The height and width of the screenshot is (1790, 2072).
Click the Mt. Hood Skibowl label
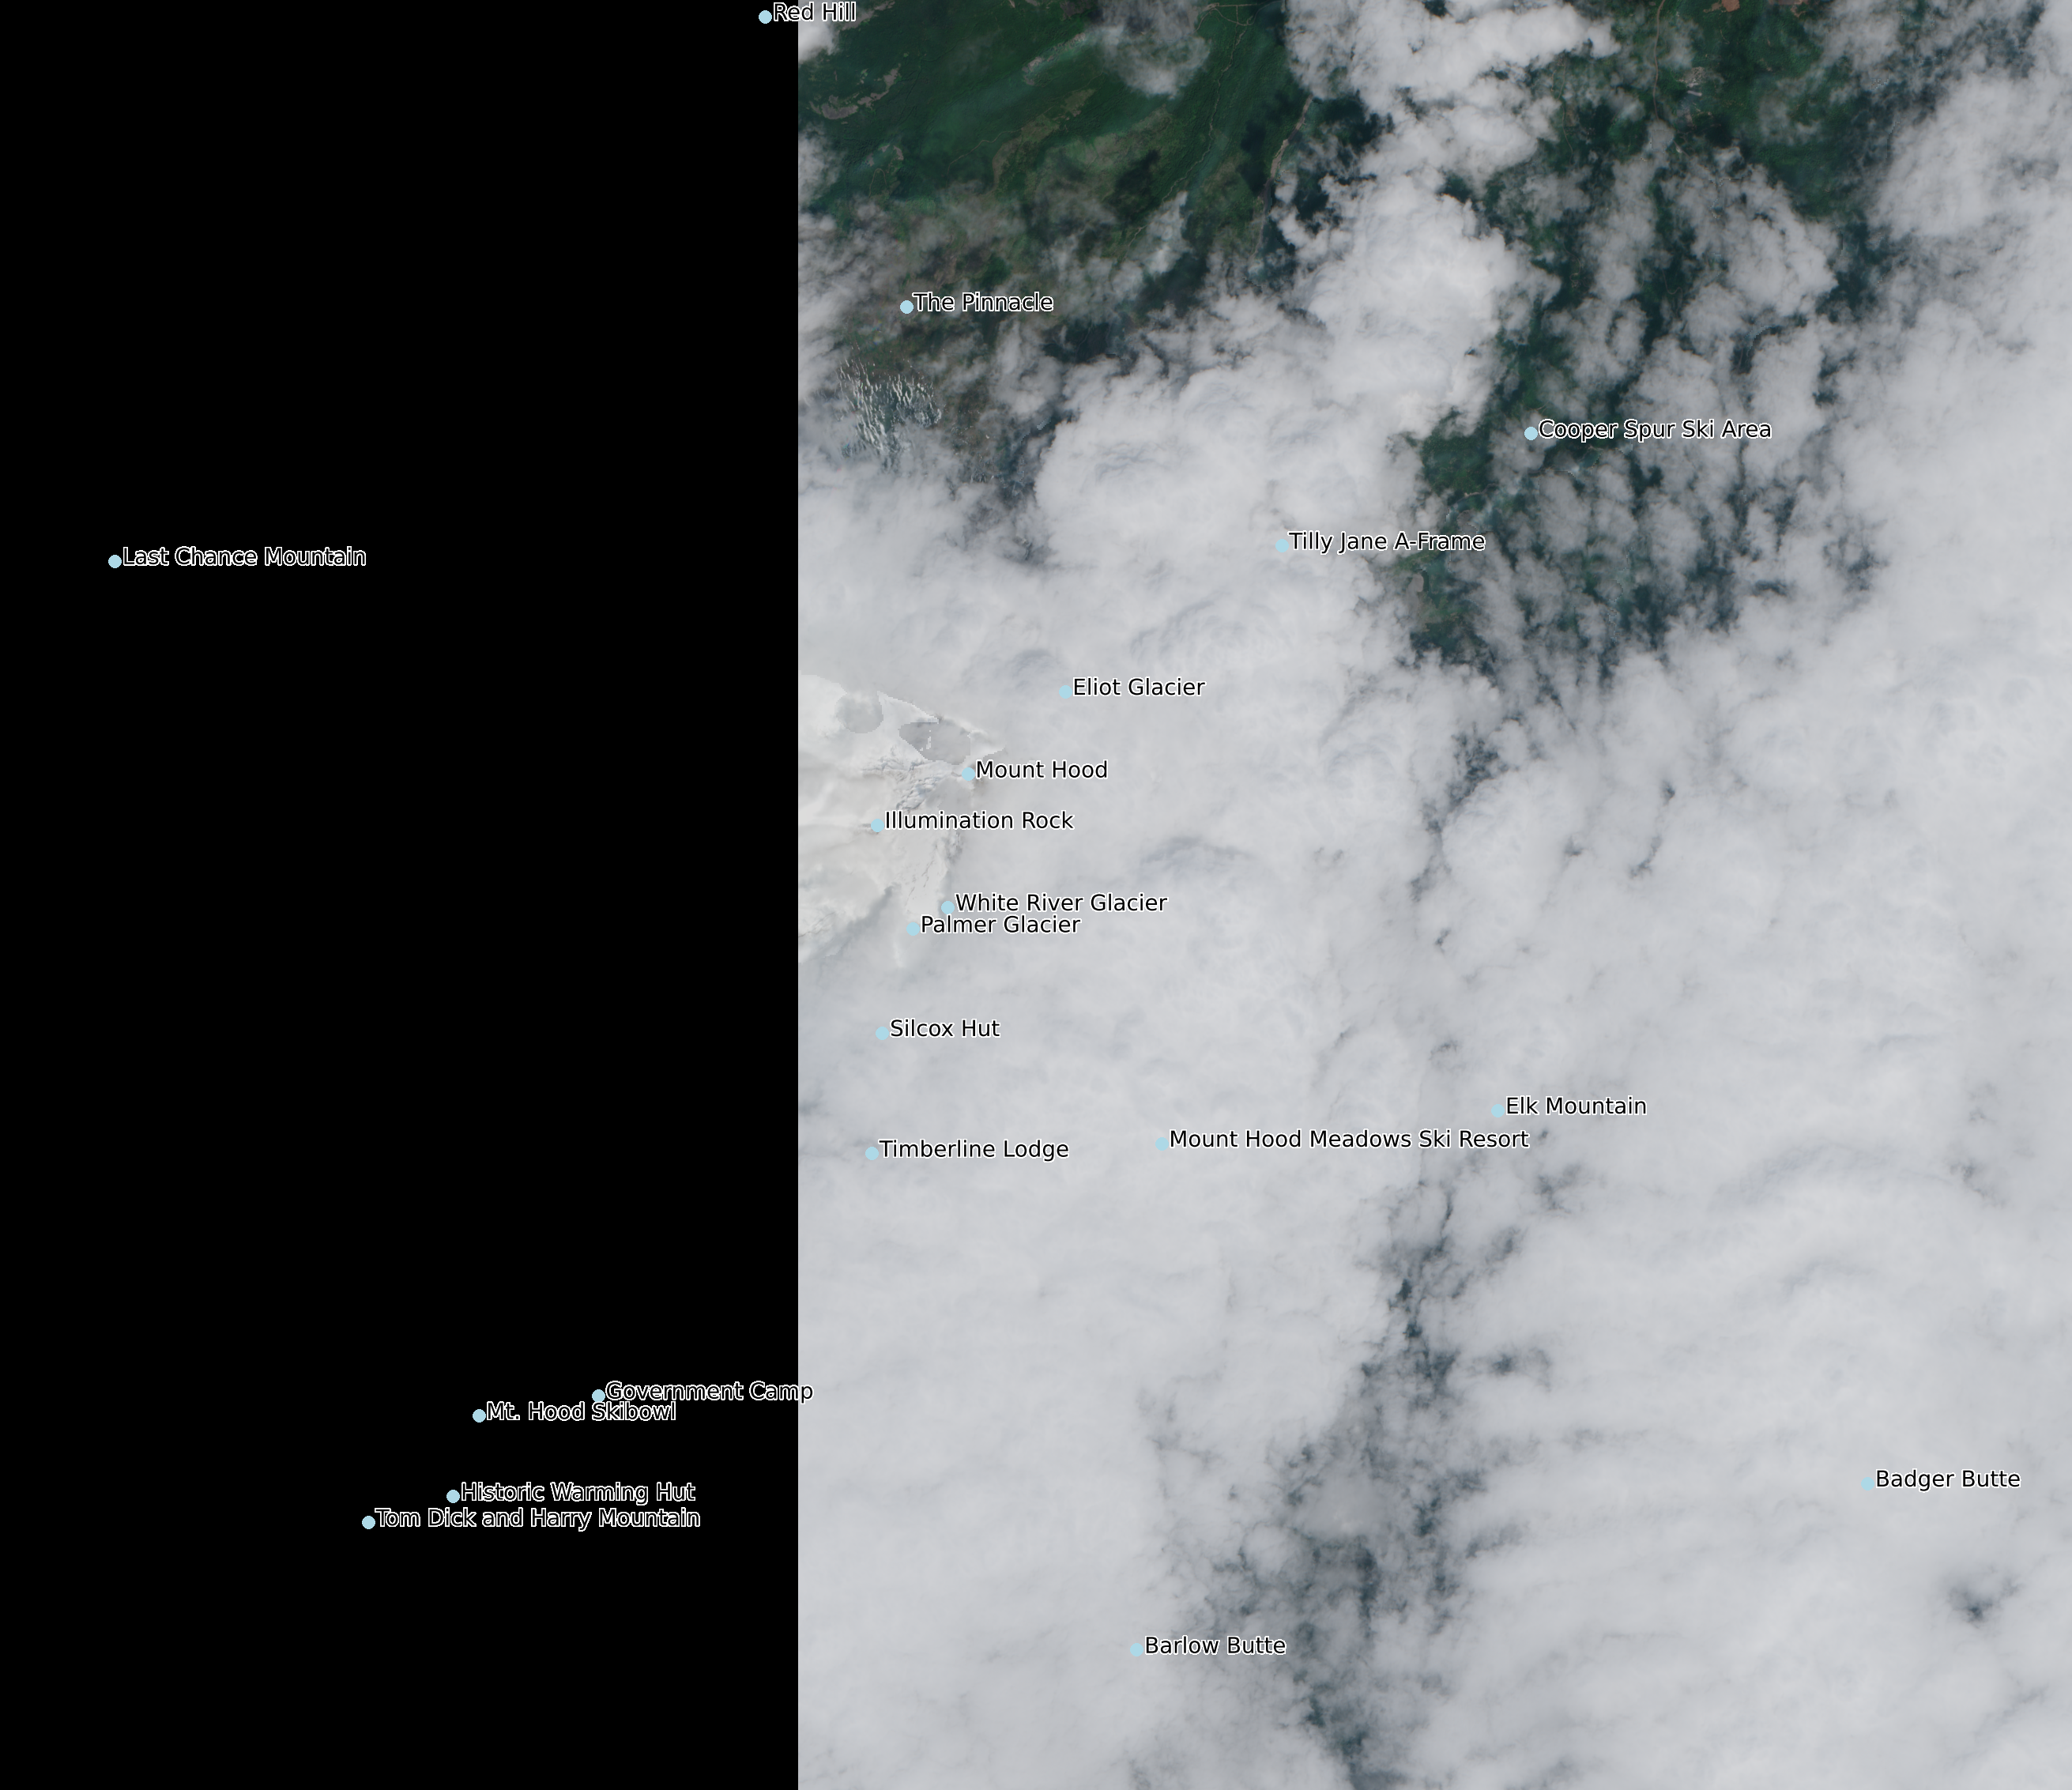tap(580, 1412)
